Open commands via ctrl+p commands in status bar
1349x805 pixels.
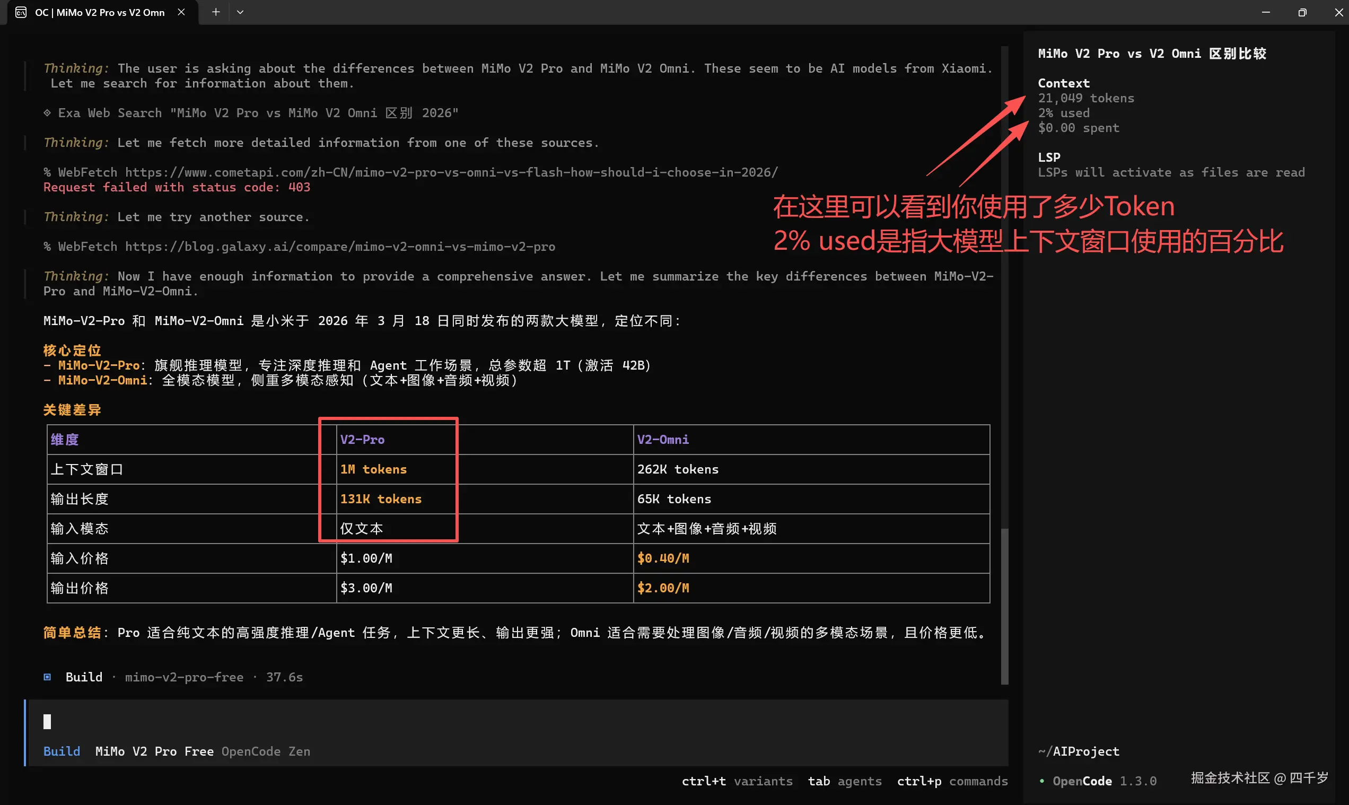coord(952,781)
